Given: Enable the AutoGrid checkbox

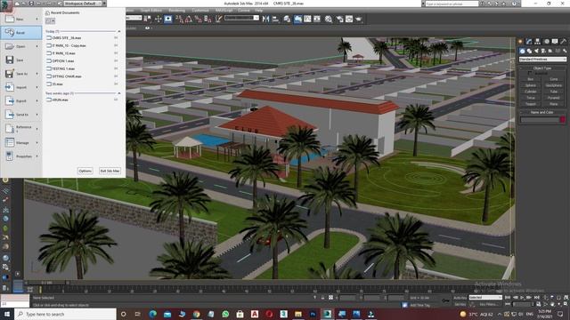Looking at the screenshot, I should tap(529, 73).
